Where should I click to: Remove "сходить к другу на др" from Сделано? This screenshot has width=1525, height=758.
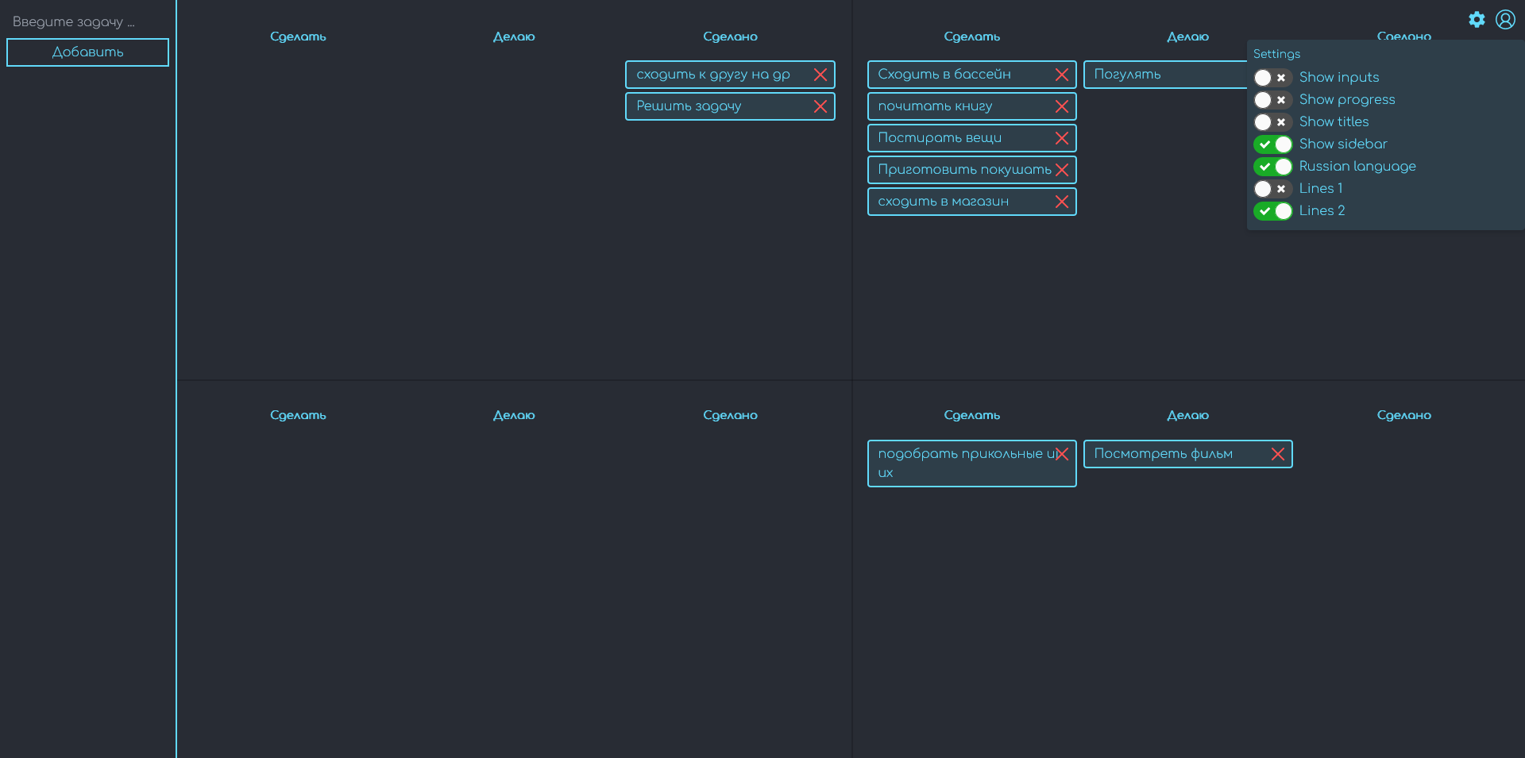coord(820,74)
